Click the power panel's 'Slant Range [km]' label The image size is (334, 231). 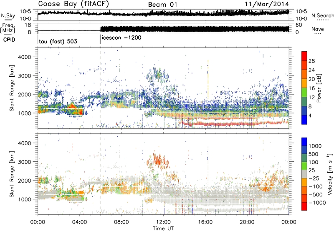click(x=12, y=88)
